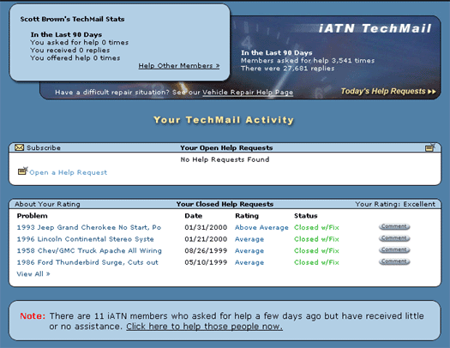Click the date 05/10/1999

coord(206,262)
